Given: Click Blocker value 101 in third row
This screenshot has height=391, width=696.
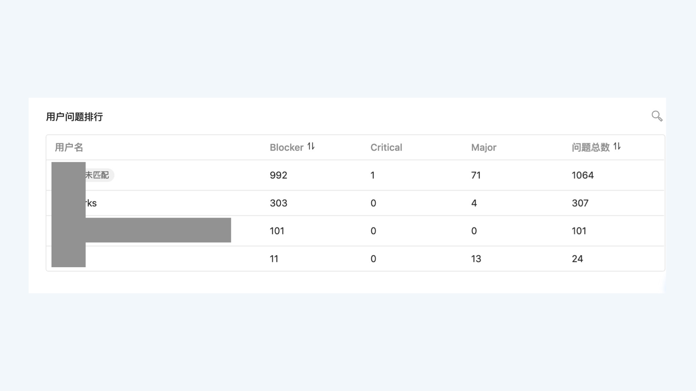Looking at the screenshot, I should (x=277, y=231).
